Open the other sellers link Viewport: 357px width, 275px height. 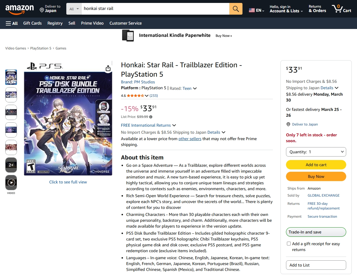pos(190,139)
